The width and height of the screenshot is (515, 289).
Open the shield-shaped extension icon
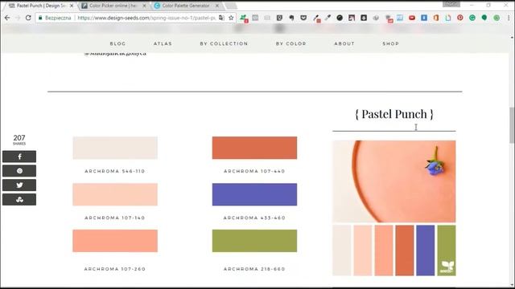click(x=279, y=18)
